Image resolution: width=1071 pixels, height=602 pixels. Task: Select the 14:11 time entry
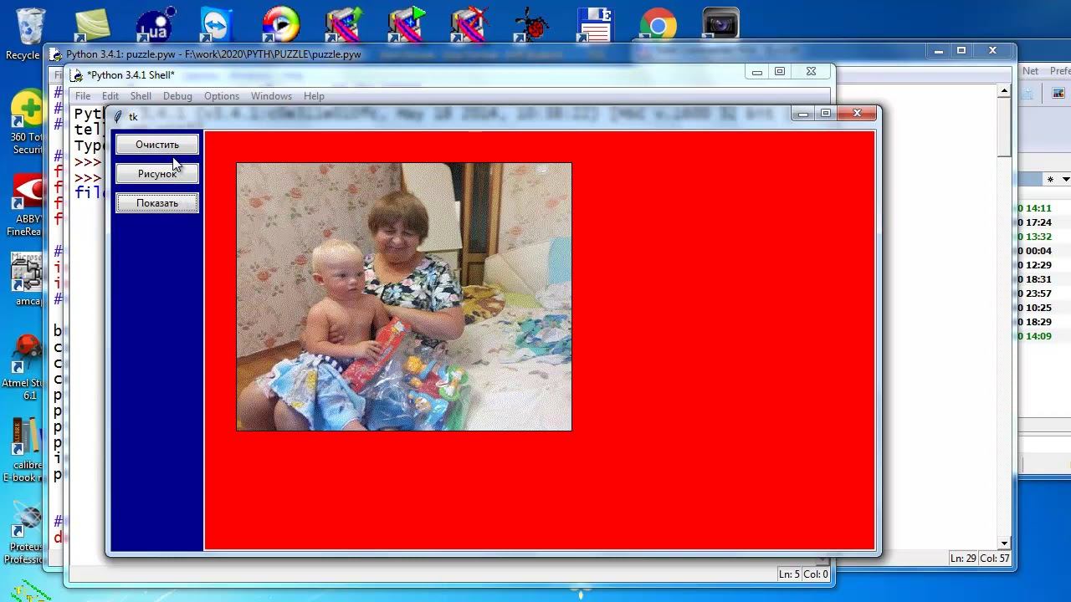[1038, 208]
